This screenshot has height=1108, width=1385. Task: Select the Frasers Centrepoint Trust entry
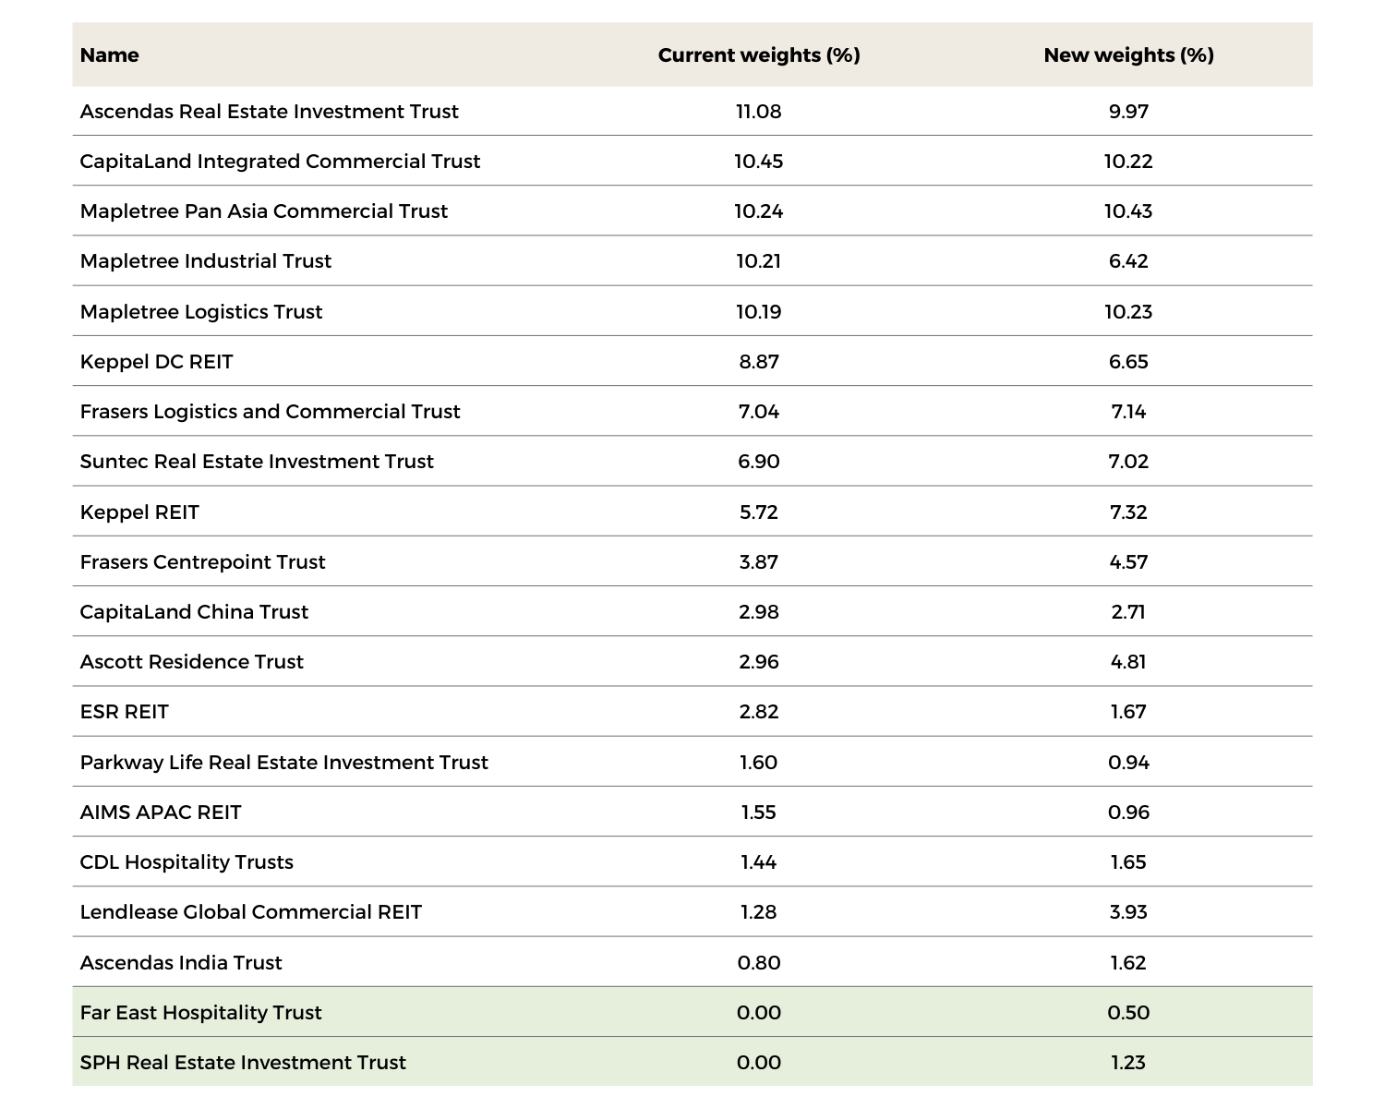pyautogui.click(x=201, y=561)
